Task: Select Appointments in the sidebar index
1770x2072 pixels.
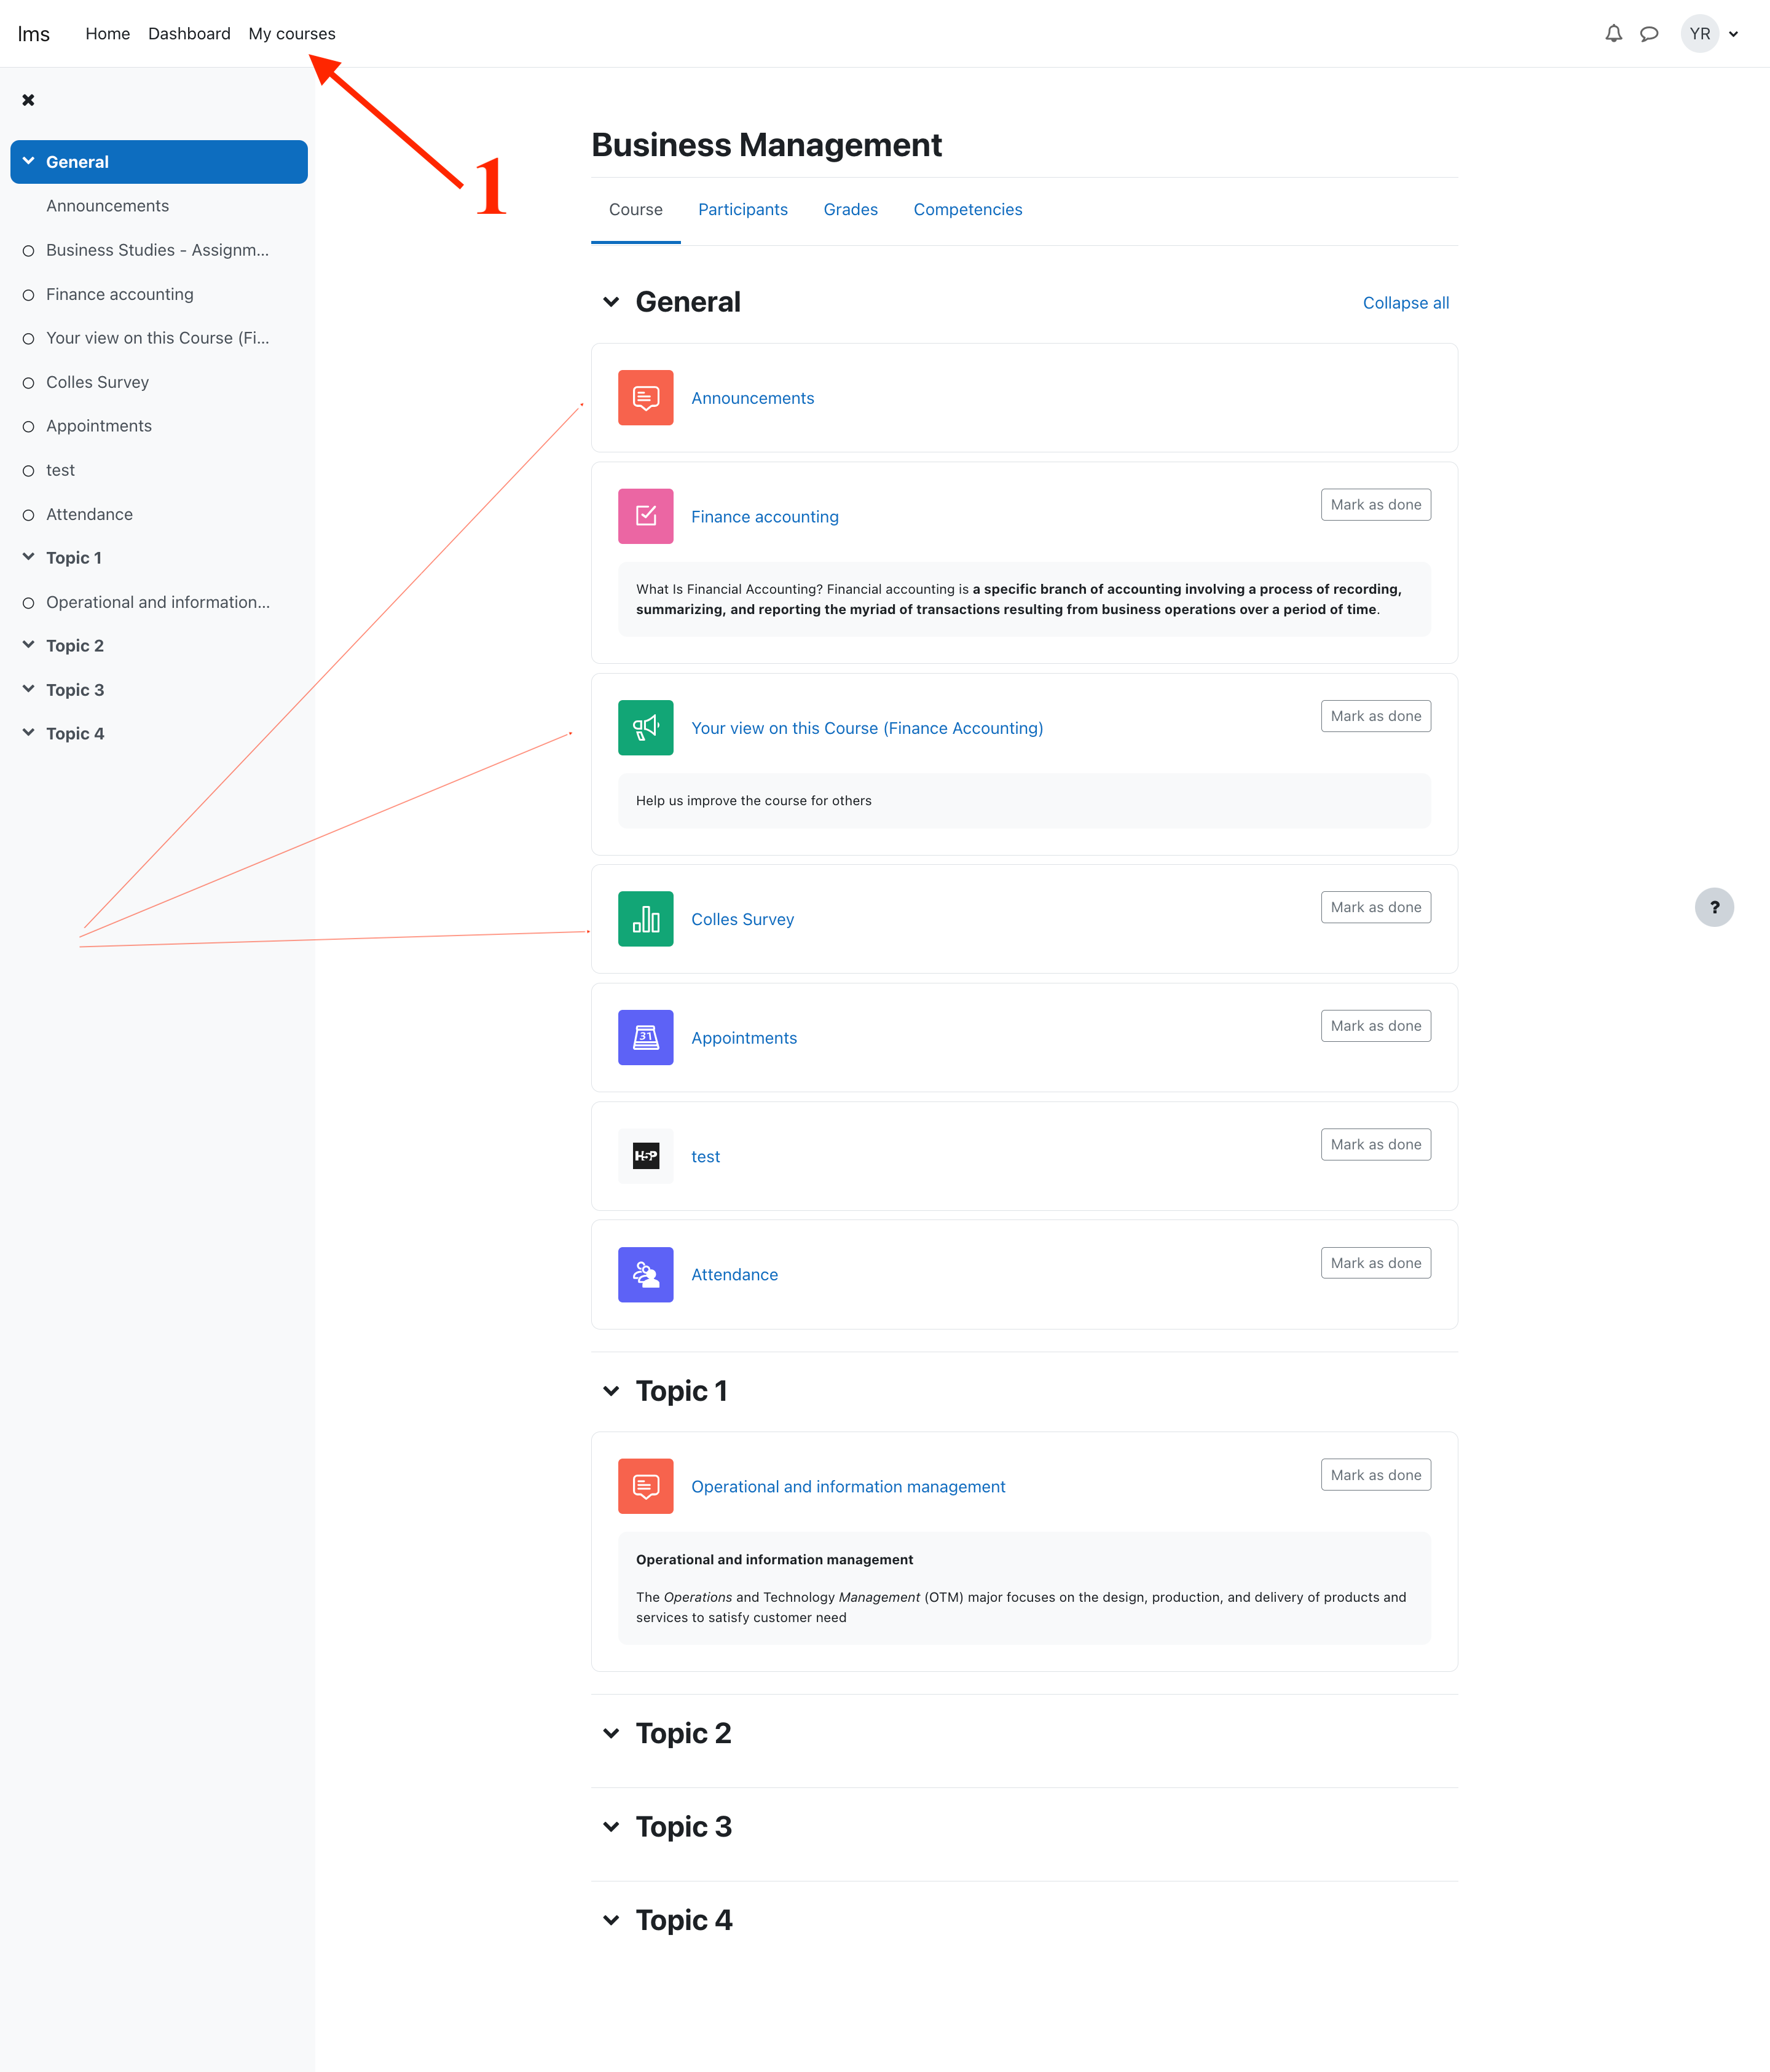Action: 98,426
